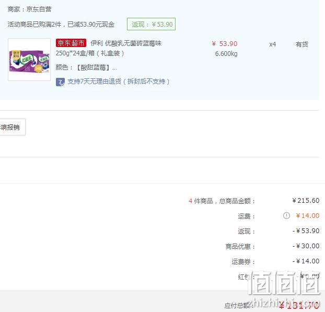Click the partially visible 报销 button
This screenshot has width=325, height=312.
[13, 127]
